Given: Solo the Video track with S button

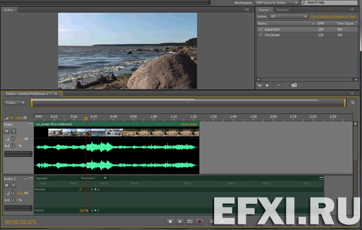Looking at the screenshot, I should 13,131.
